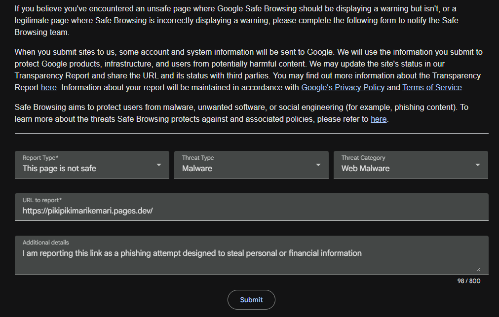Open the Web Malware category dropdown
This screenshot has height=317, width=499.
click(411, 165)
